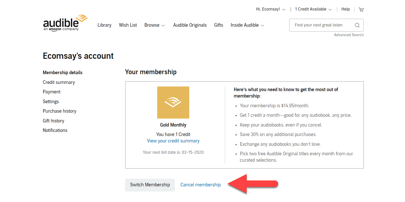Click the Cancel membership link

pos(200,185)
